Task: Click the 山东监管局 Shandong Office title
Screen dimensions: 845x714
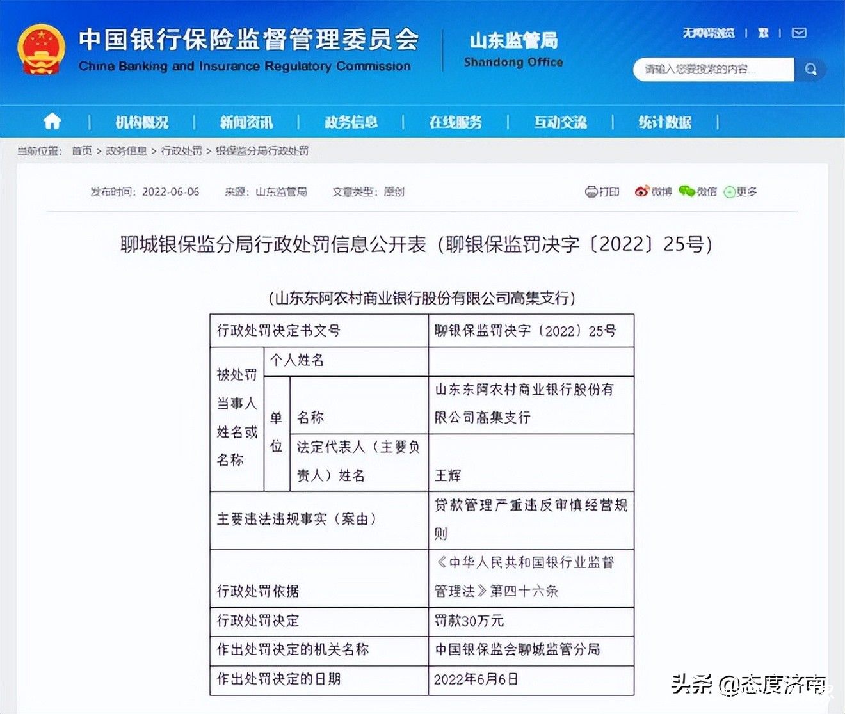Action: pyautogui.click(x=513, y=49)
